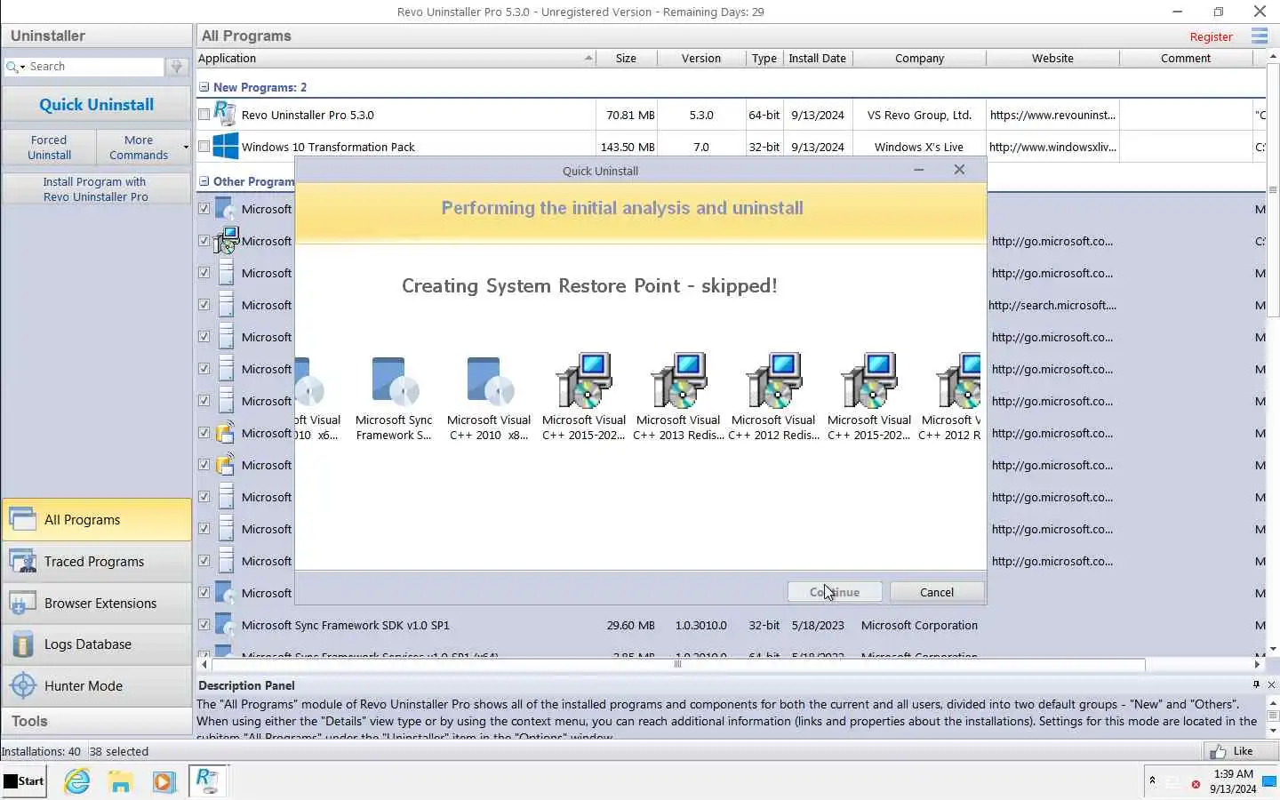The width and height of the screenshot is (1280, 800).
Task: Click the Uninstaller section header
Action: [96, 36]
